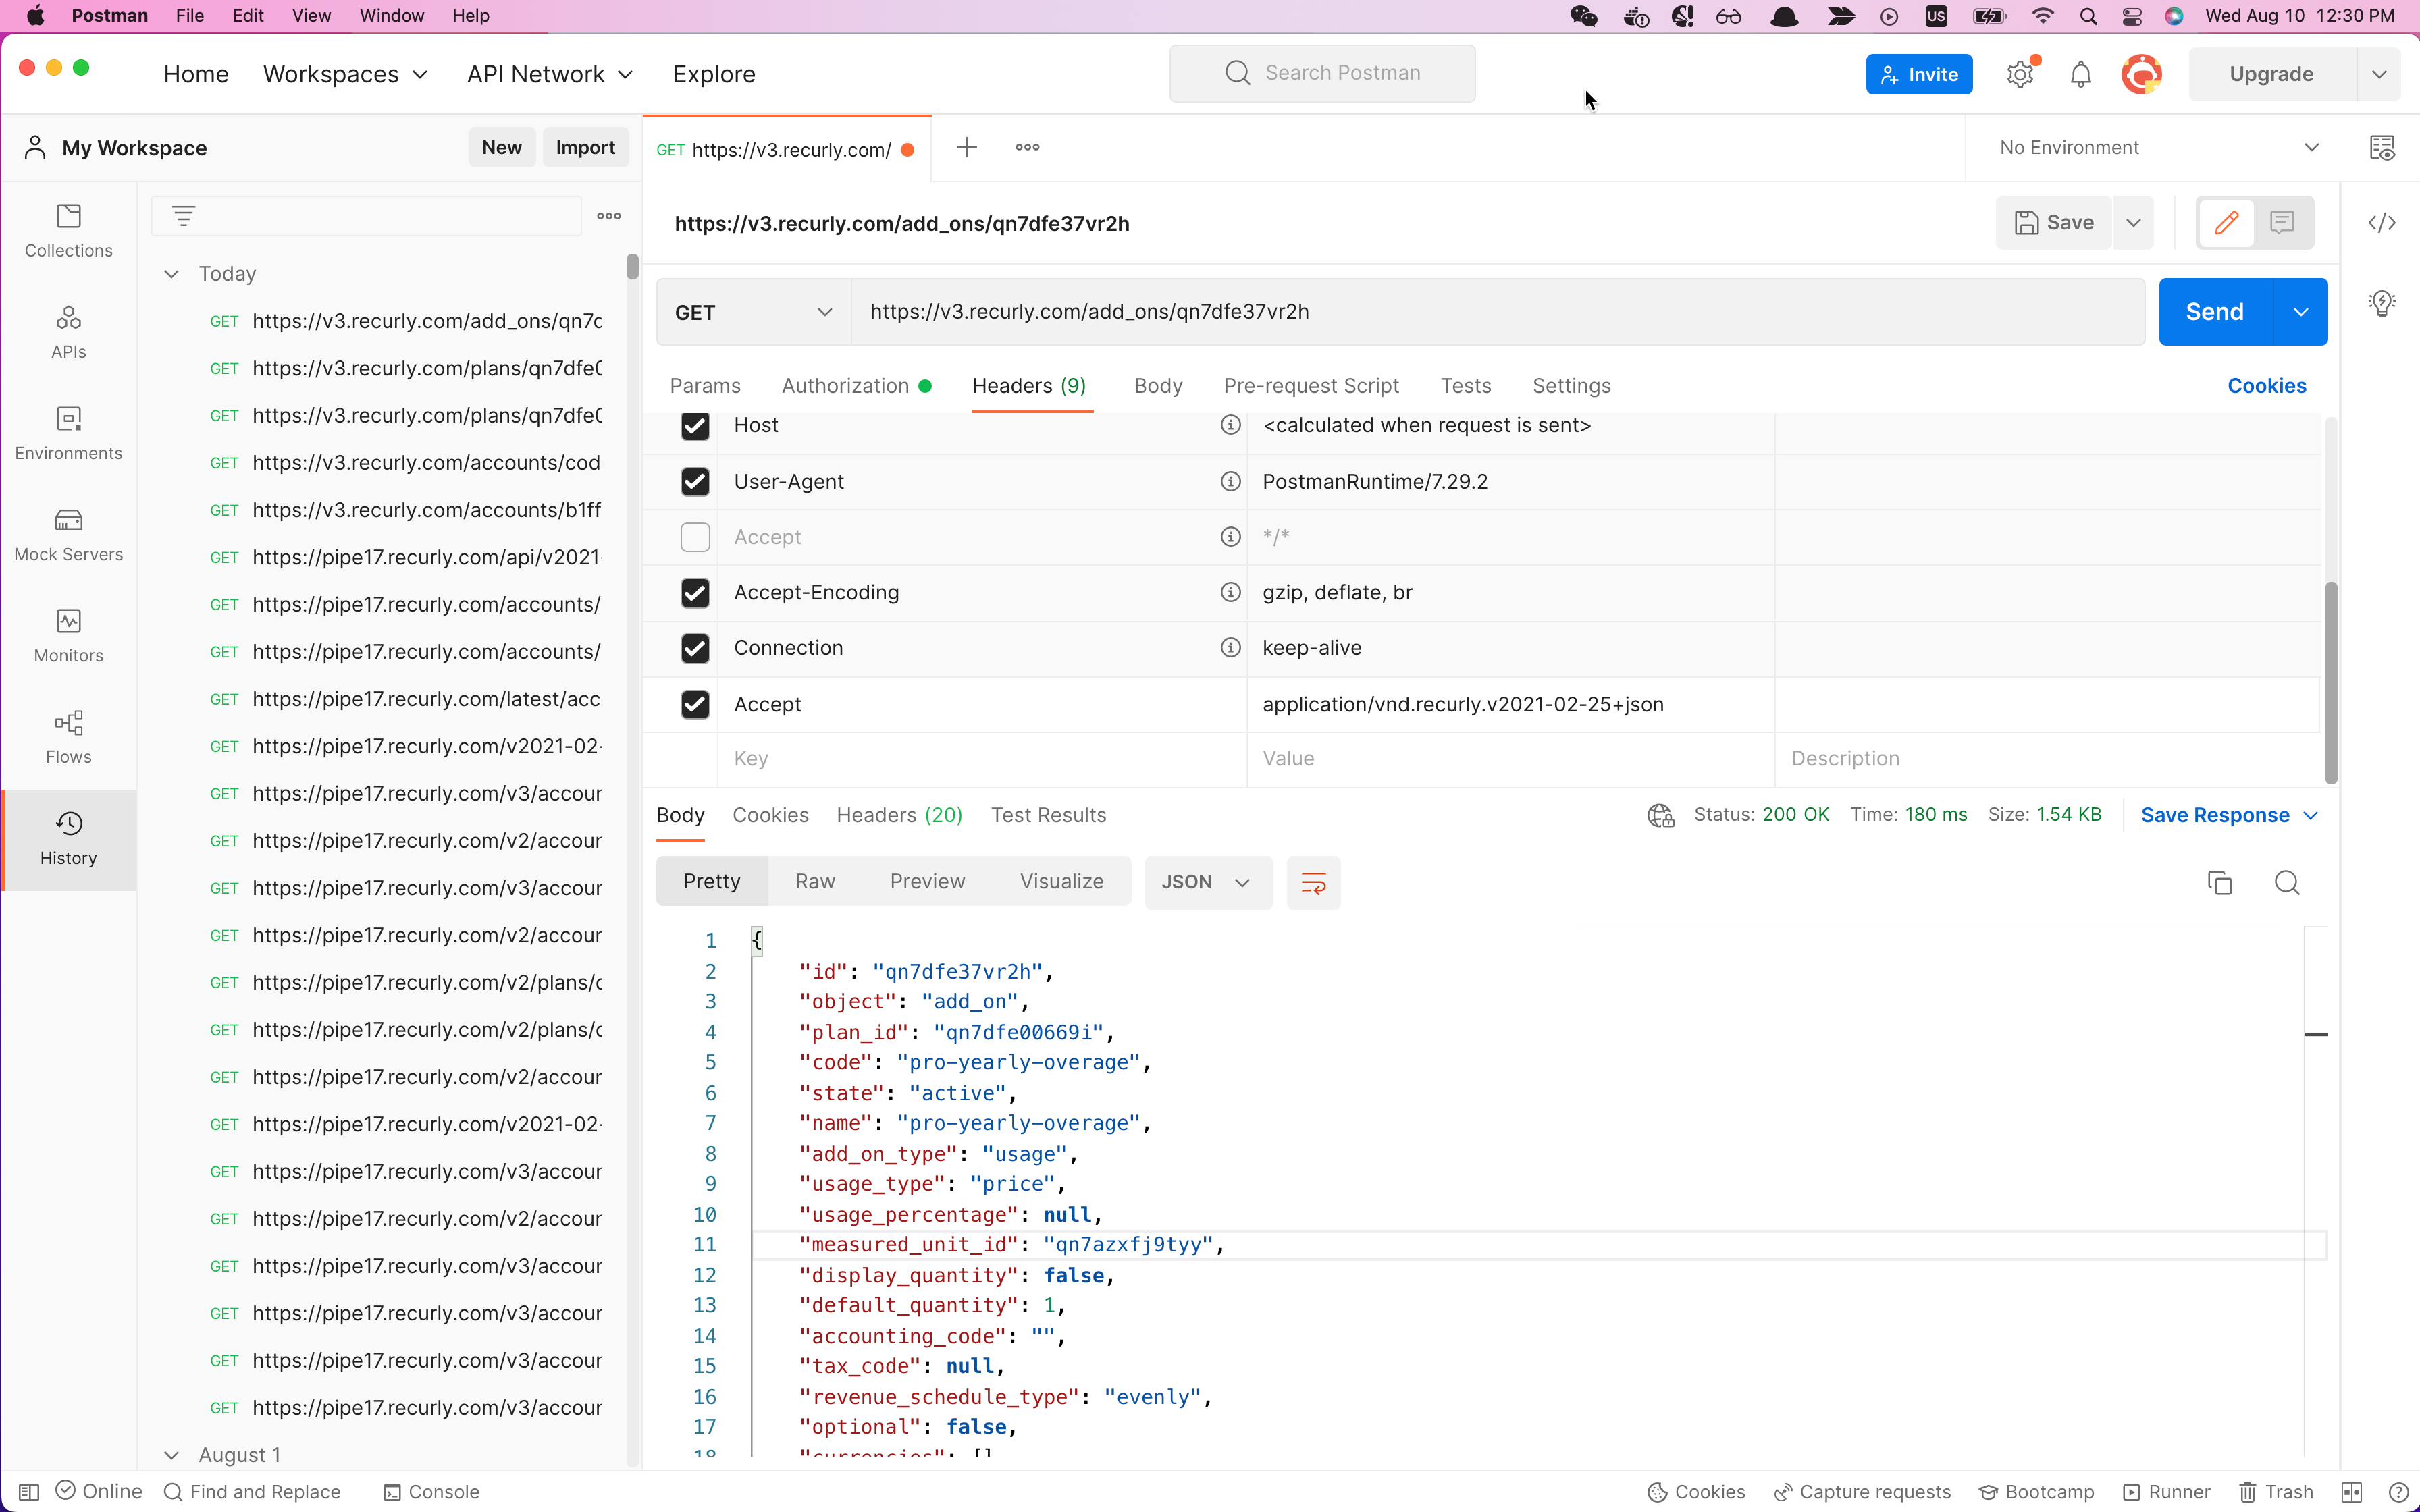Open the Flows sidebar section
Screen dimensions: 2420x1512
pyautogui.click(x=68, y=737)
